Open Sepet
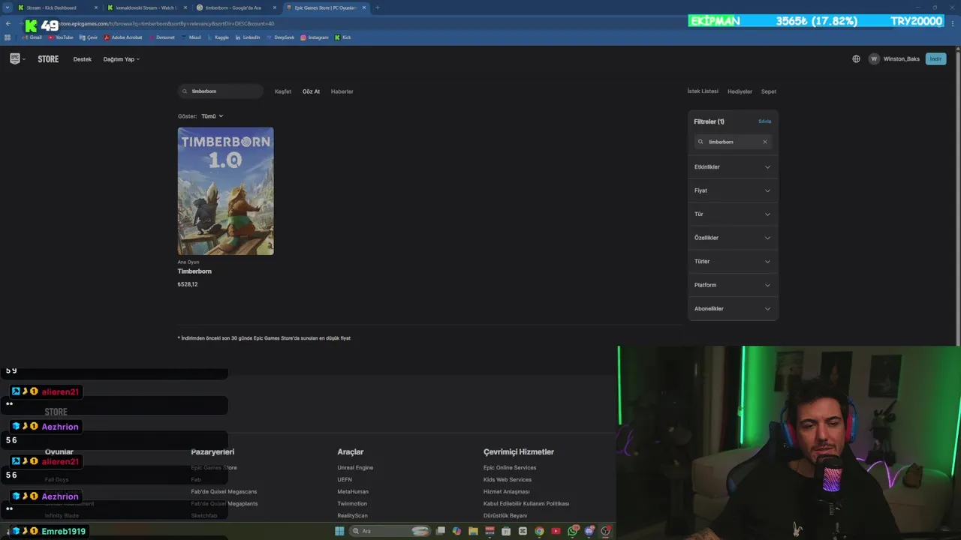Image resolution: width=961 pixels, height=540 pixels. (769, 91)
